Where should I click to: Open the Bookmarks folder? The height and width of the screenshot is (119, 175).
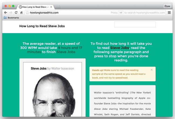pyautogui.click(x=11, y=18)
